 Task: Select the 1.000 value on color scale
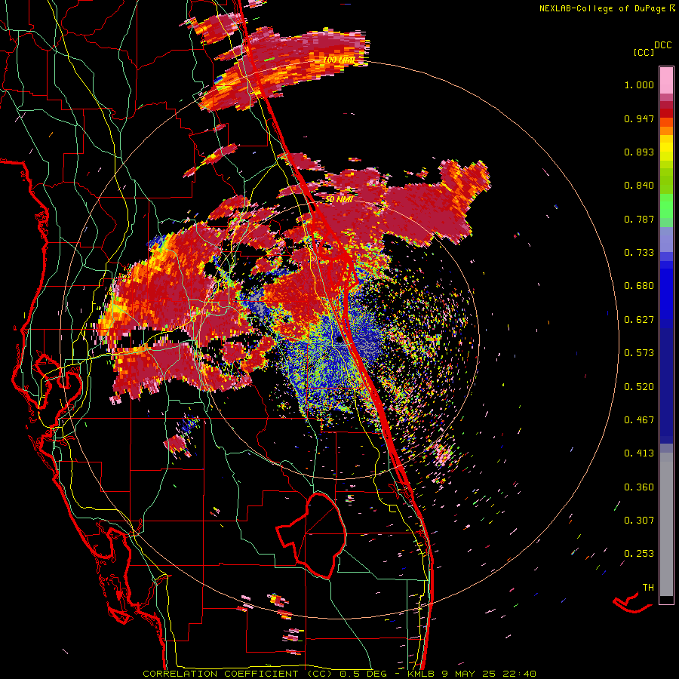point(639,84)
